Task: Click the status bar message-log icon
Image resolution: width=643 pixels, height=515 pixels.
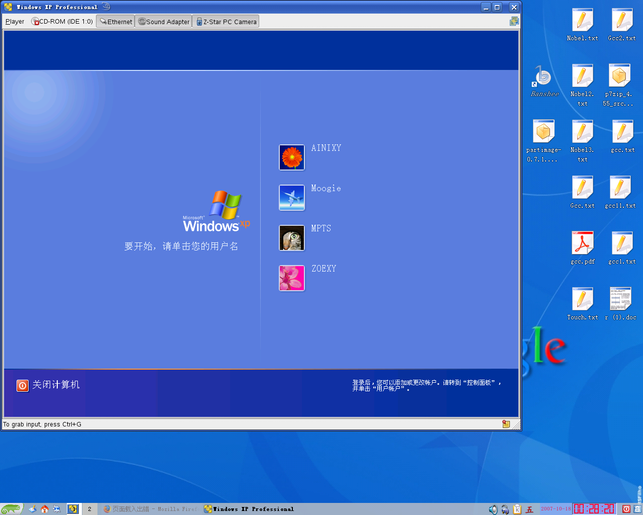Action: (x=506, y=424)
